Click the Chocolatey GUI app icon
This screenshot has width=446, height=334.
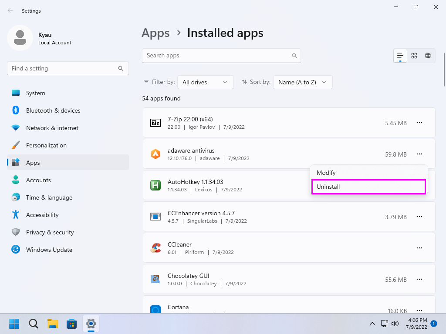tap(155, 279)
